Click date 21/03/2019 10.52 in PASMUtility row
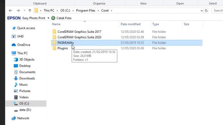223x125 pixels. (132, 43)
